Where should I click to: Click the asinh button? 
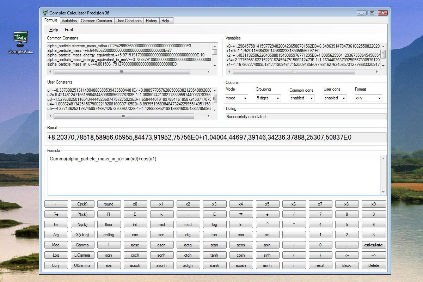tap(267, 265)
